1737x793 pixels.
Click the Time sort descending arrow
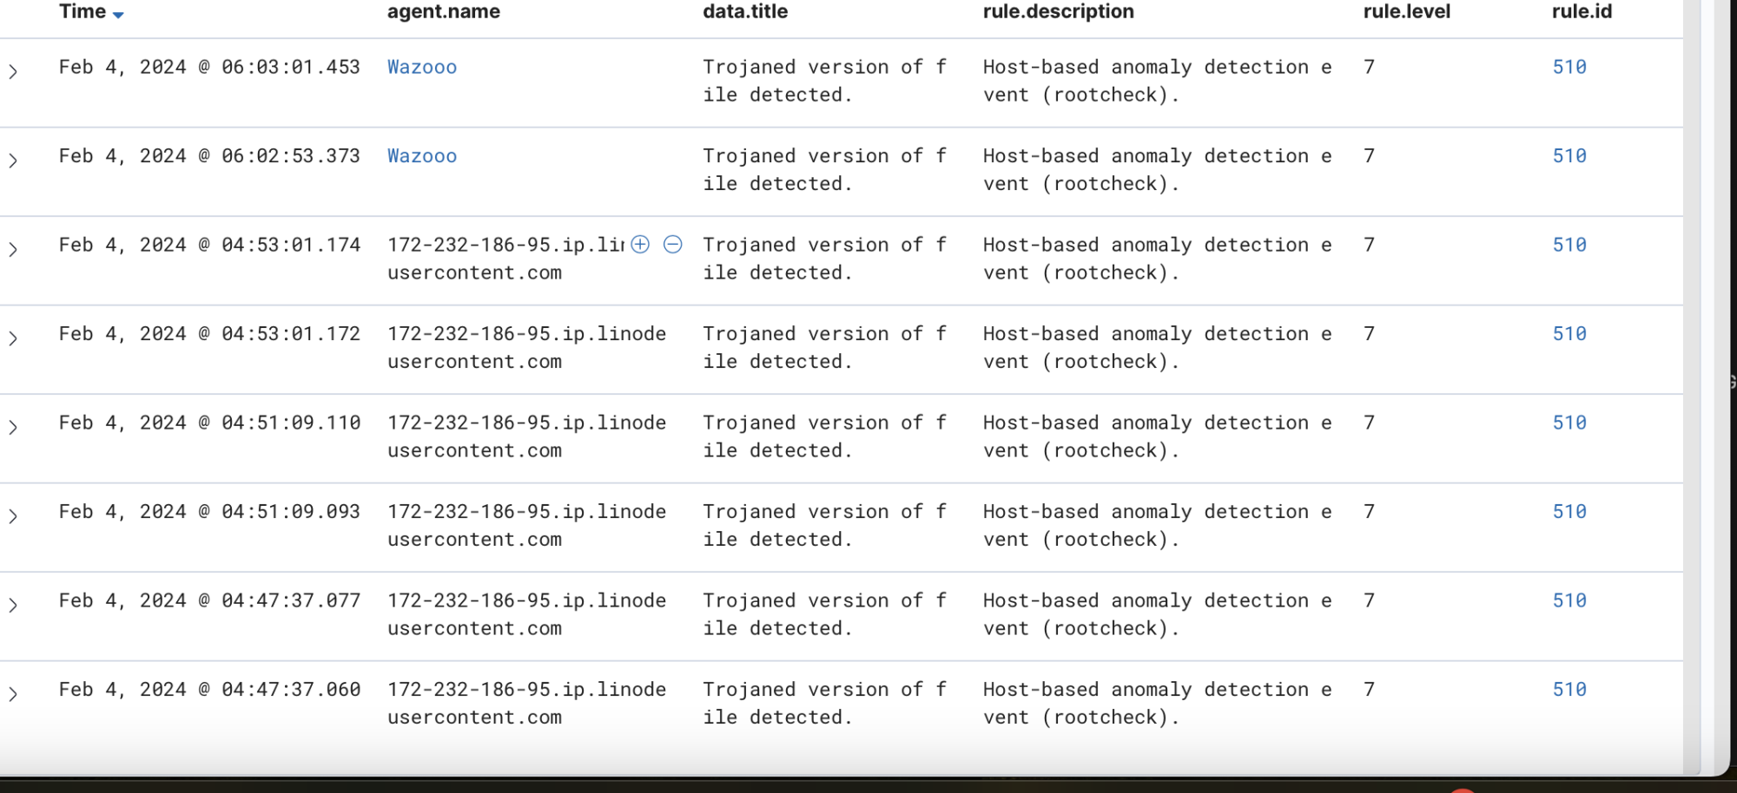click(x=118, y=15)
